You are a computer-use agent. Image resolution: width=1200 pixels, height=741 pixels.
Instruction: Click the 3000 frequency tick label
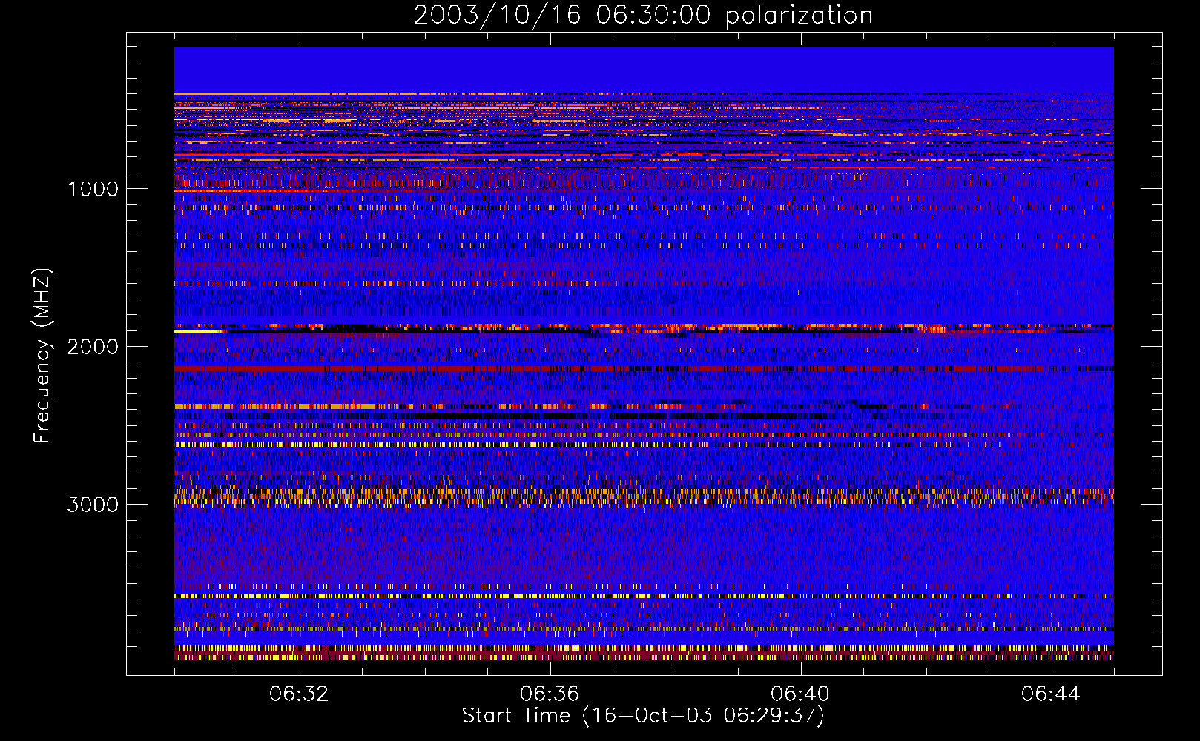point(93,505)
